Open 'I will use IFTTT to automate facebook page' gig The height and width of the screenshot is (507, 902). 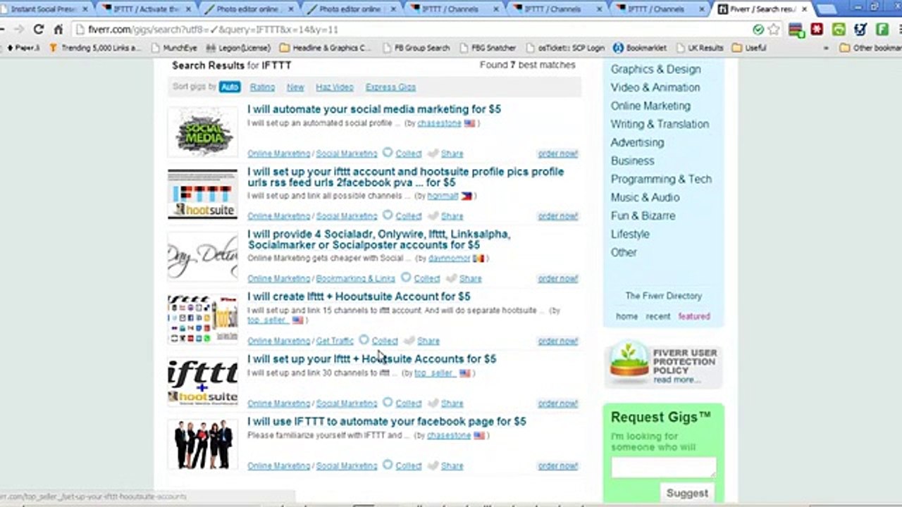click(386, 421)
